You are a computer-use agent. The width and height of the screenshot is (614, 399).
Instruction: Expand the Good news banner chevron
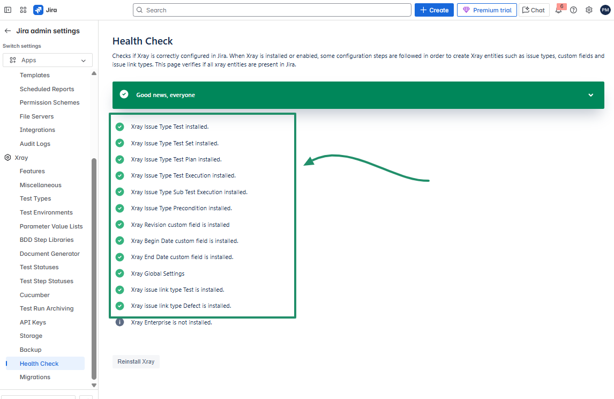(x=590, y=95)
